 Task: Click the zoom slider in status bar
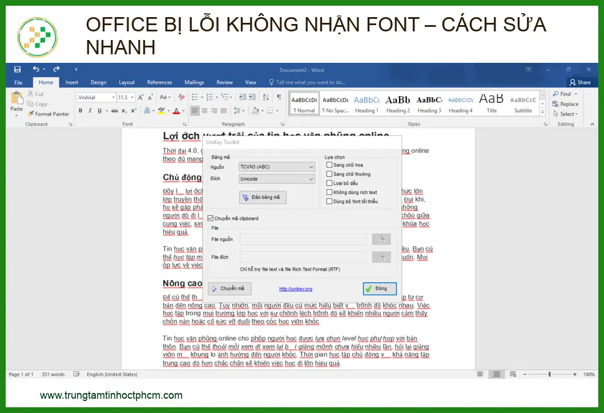tap(549, 374)
